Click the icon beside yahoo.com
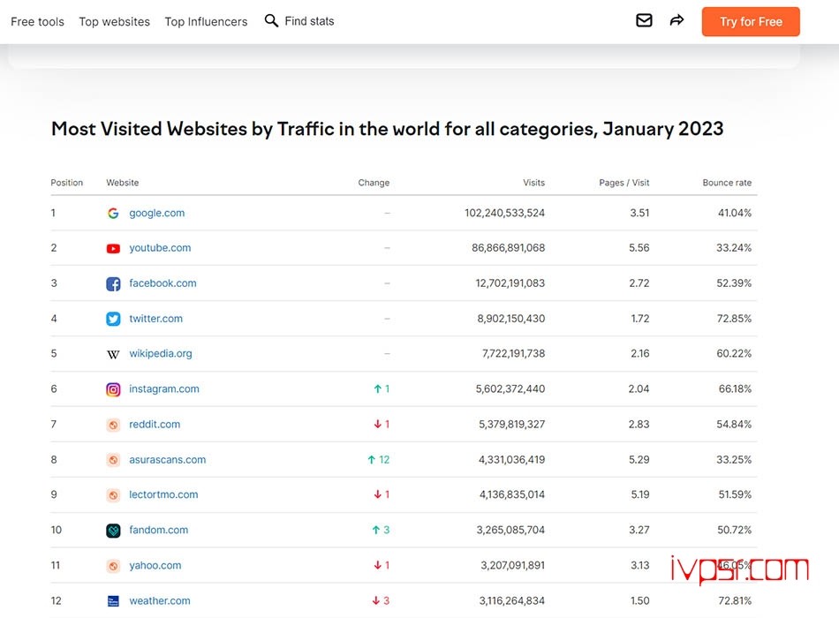 point(113,566)
